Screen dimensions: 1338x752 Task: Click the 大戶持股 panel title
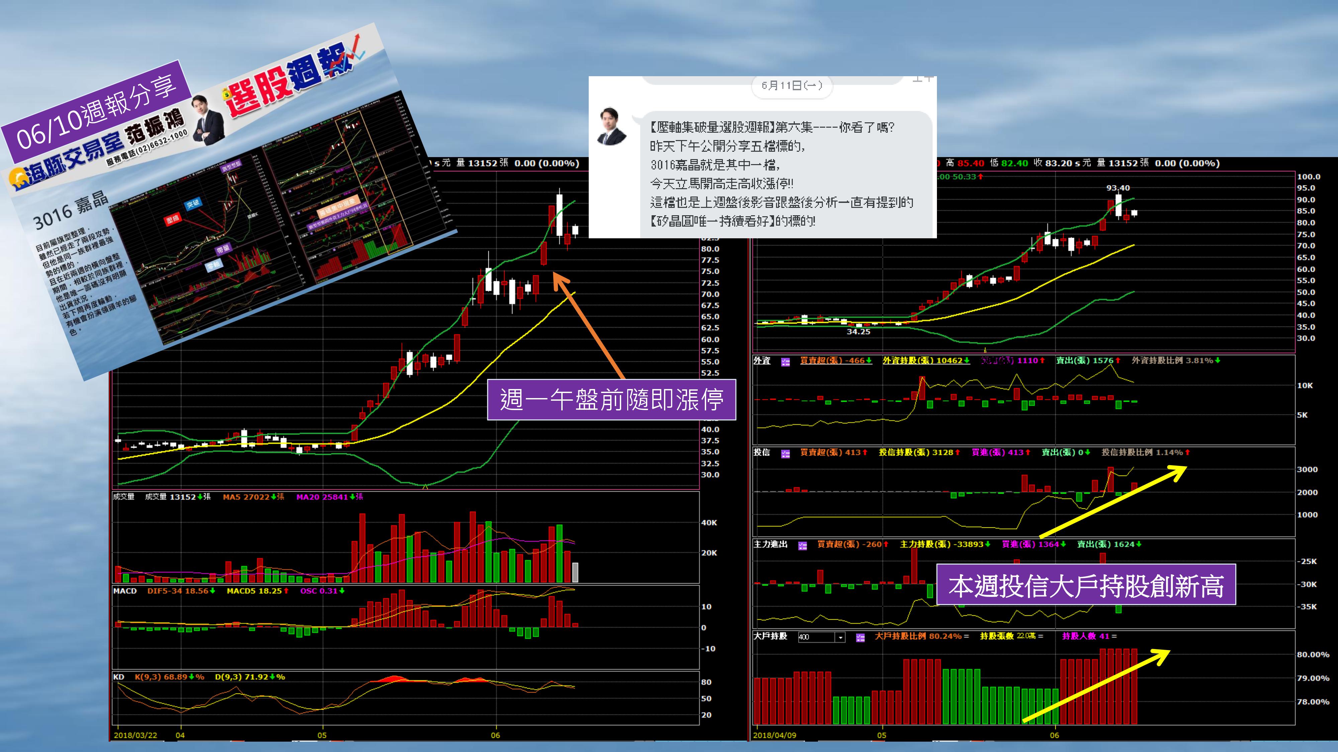click(x=771, y=636)
